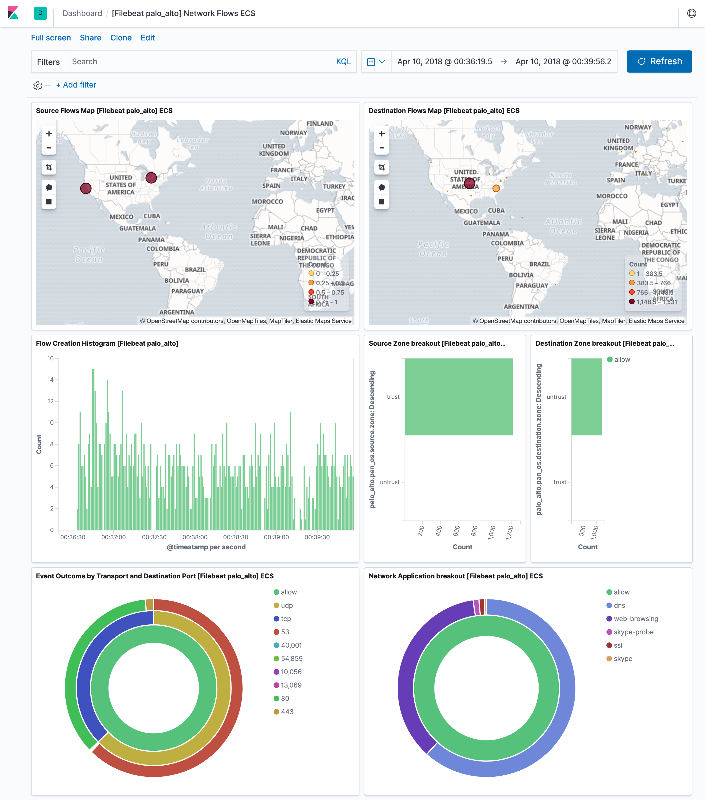705x800 pixels.
Task: Click the Share menu item
Action: 89,37
